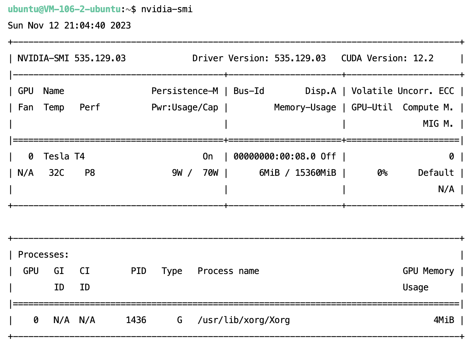Click the Processes: section label
Screen dimensions: 472x342
tap(43, 254)
